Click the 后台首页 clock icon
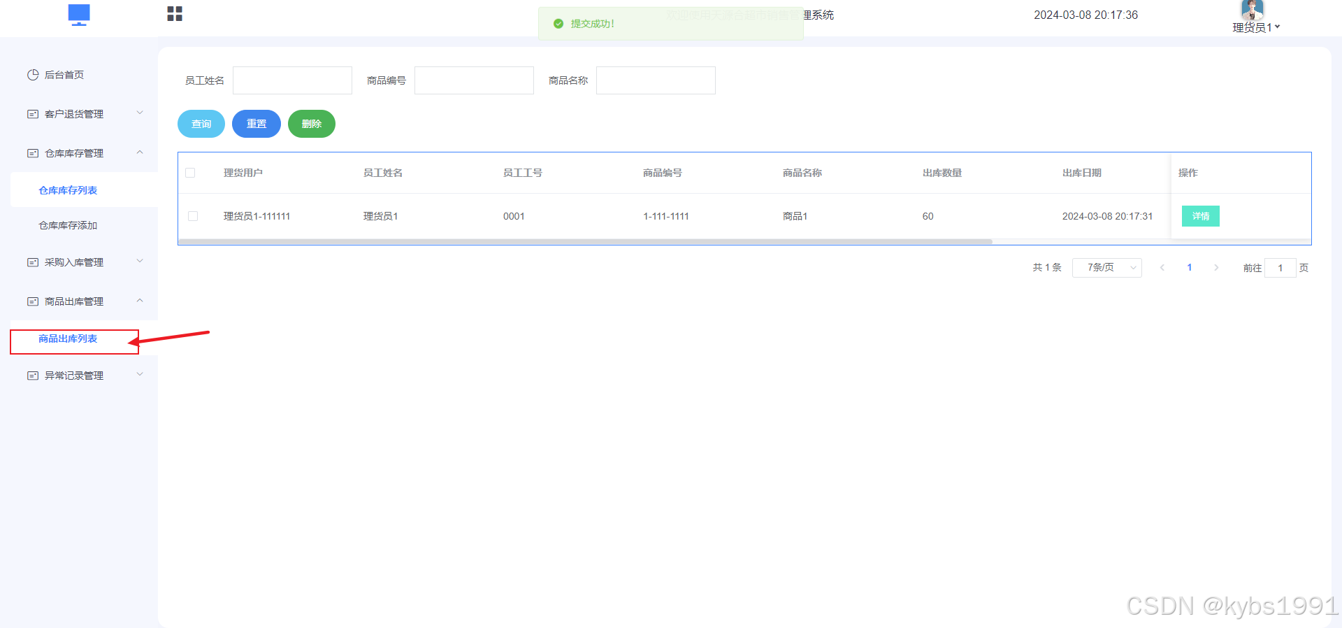The width and height of the screenshot is (1342, 628). coord(33,75)
